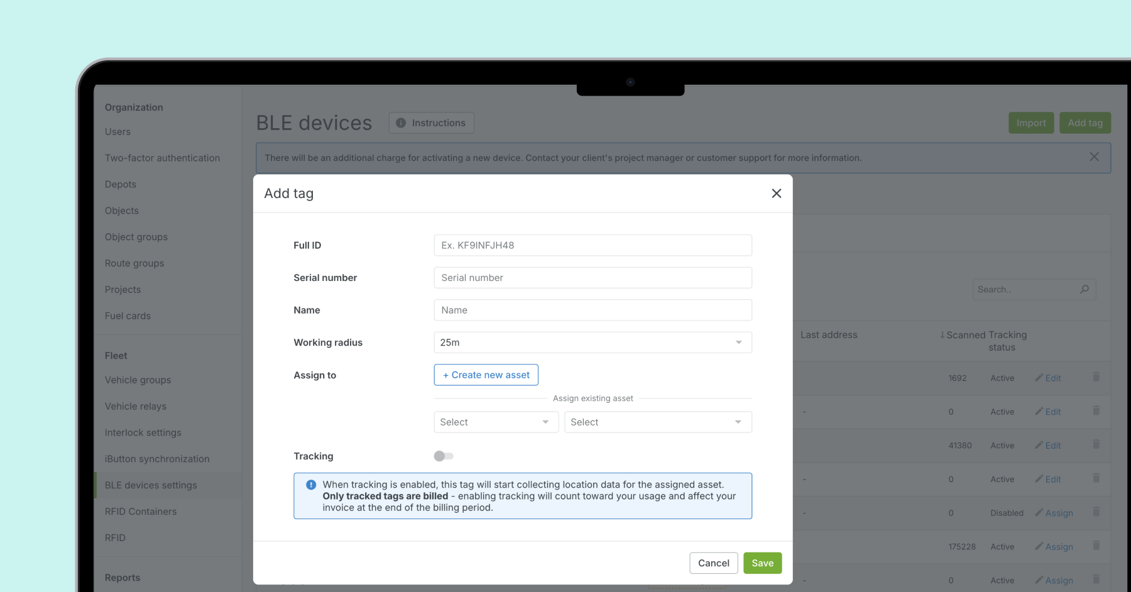Click trash icon in the Disabled row
1131x592 pixels.
click(x=1096, y=512)
